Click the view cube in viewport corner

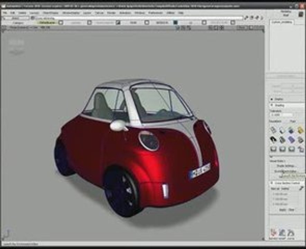tap(16, 47)
